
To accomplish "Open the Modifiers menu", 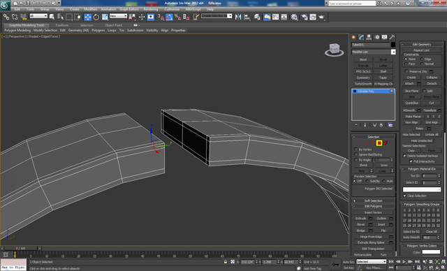I will 90,9.
